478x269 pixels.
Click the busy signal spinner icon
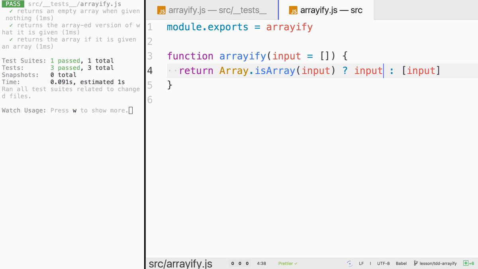pyautogui.click(x=350, y=263)
